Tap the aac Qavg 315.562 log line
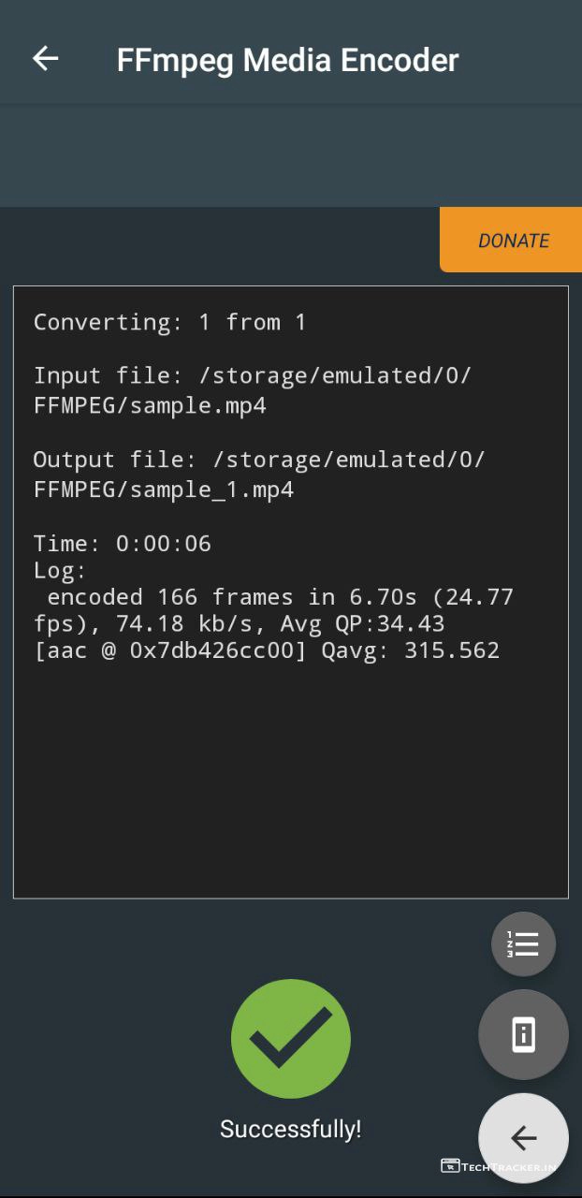The image size is (582, 1198). pyautogui.click(x=266, y=650)
